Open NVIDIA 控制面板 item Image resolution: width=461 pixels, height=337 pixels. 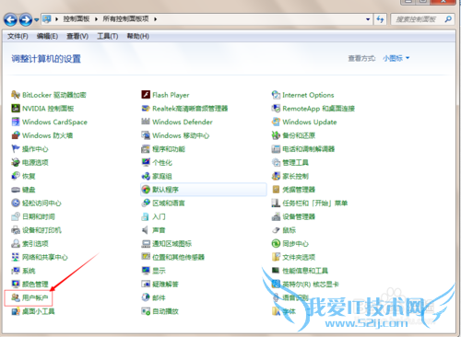tap(42, 109)
